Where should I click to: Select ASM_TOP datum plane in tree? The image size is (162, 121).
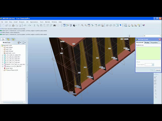tap(7, 49)
